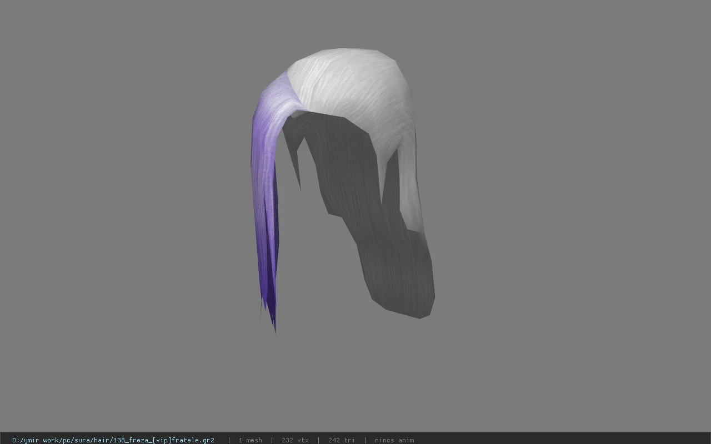Screen dimensions: 711x444
Task: Click the "232 vtx" vertex count
Action: (x=295, y=440)
